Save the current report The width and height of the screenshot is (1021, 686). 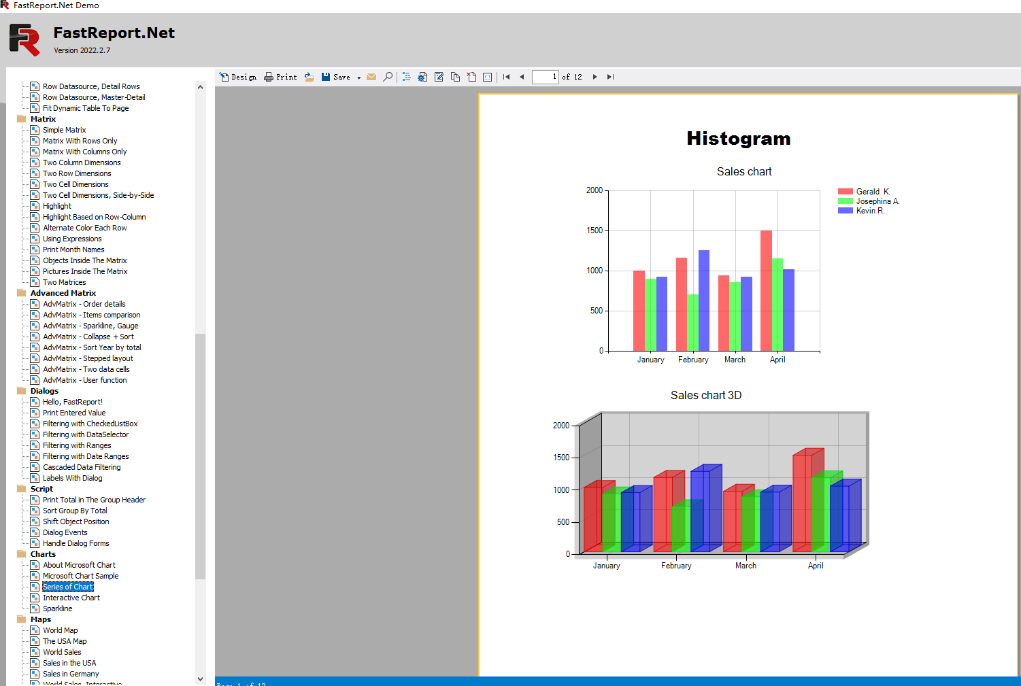click(337, 77)
